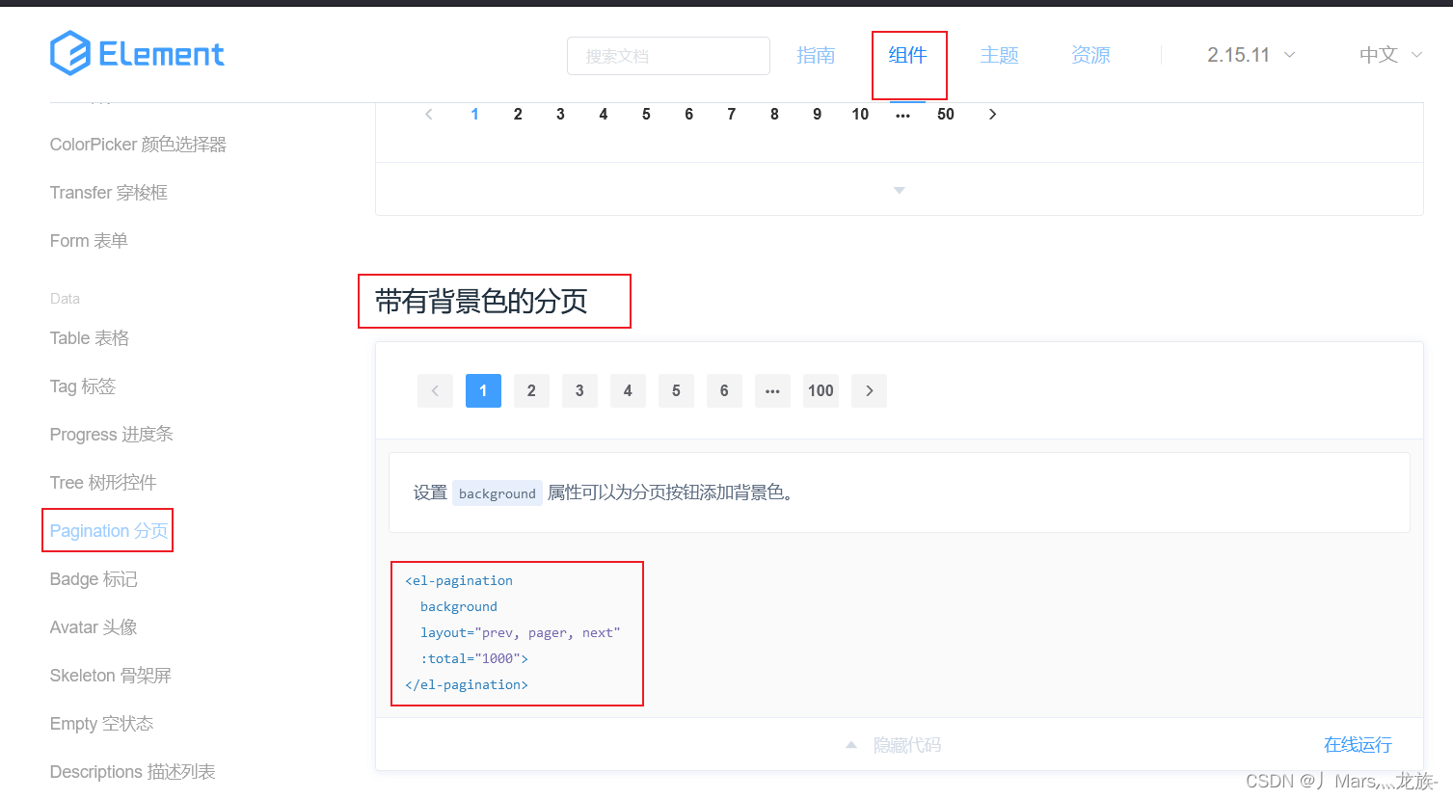Expand code with the down triangle

coord(900,190)
